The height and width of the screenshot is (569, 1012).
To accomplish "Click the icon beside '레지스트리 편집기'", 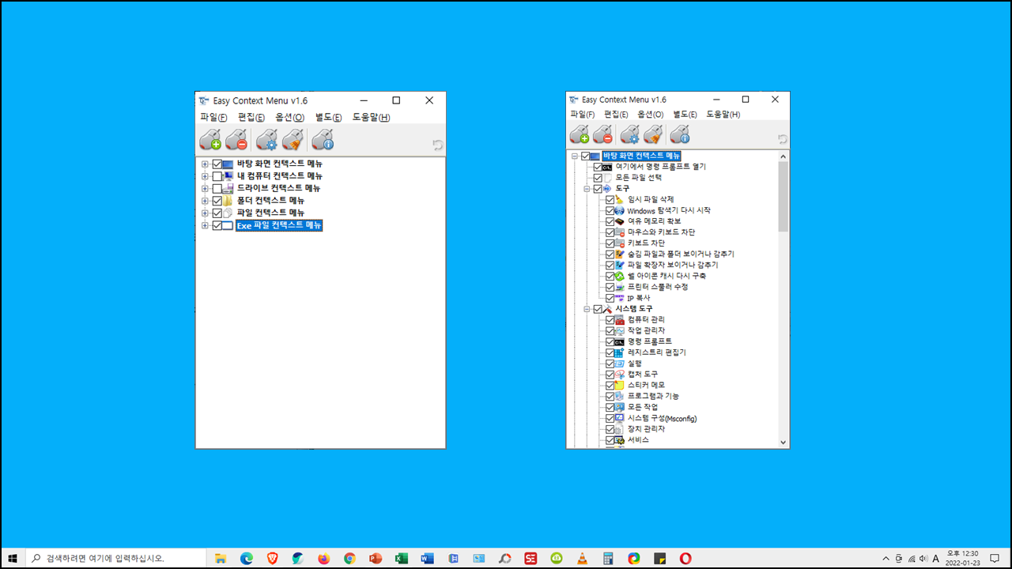I will pos(620,352).
